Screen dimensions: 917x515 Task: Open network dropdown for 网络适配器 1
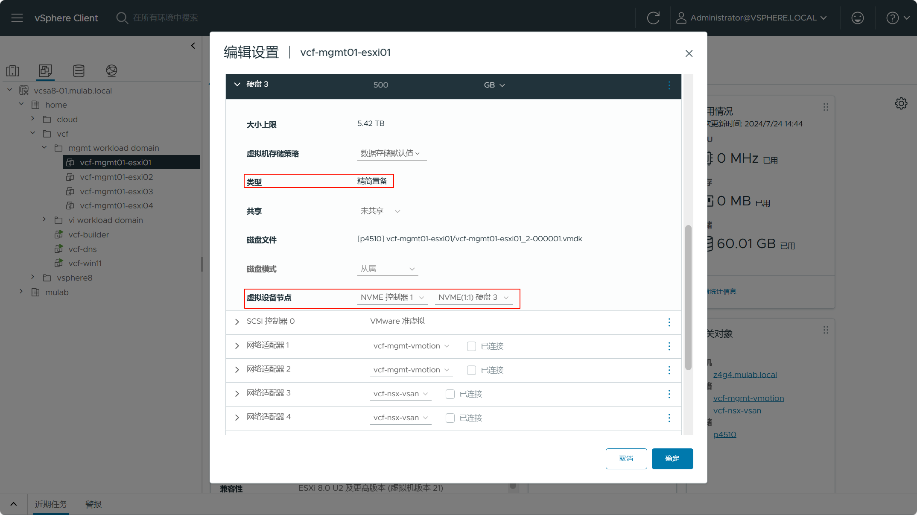click(x=411, y=346)
